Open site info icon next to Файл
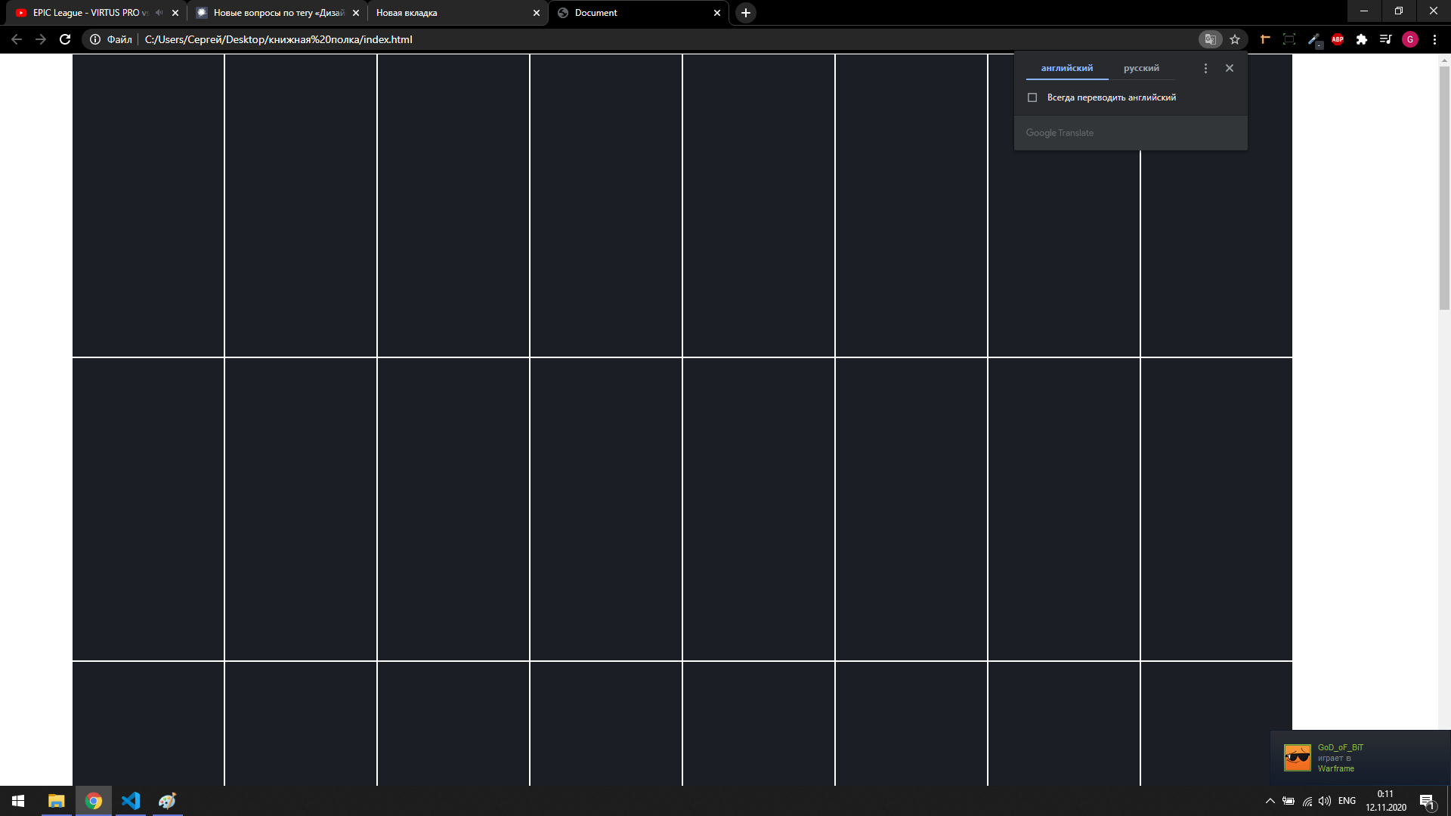The width and height of the screenshot is (1451, 816). click(95, 39)
